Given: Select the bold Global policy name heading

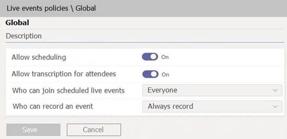Looking at the screenshot, I should 17,23.
